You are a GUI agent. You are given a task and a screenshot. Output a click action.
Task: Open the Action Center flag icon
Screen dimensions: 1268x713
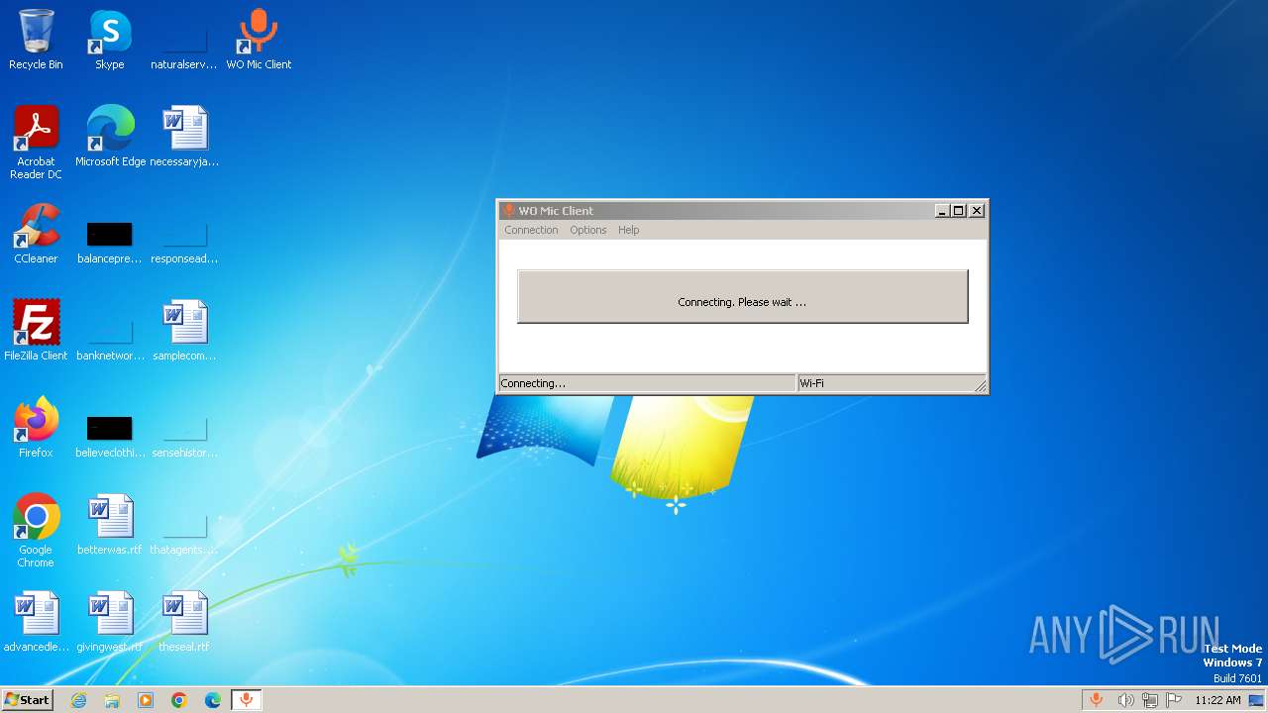1174,700
